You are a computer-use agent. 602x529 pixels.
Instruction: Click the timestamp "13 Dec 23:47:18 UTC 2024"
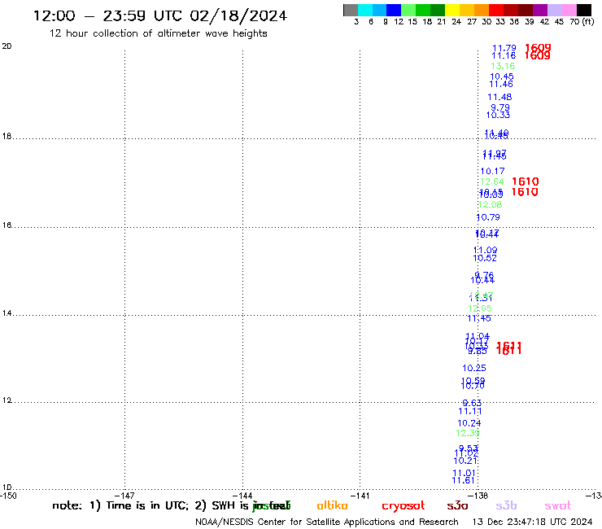click(532, 522)
